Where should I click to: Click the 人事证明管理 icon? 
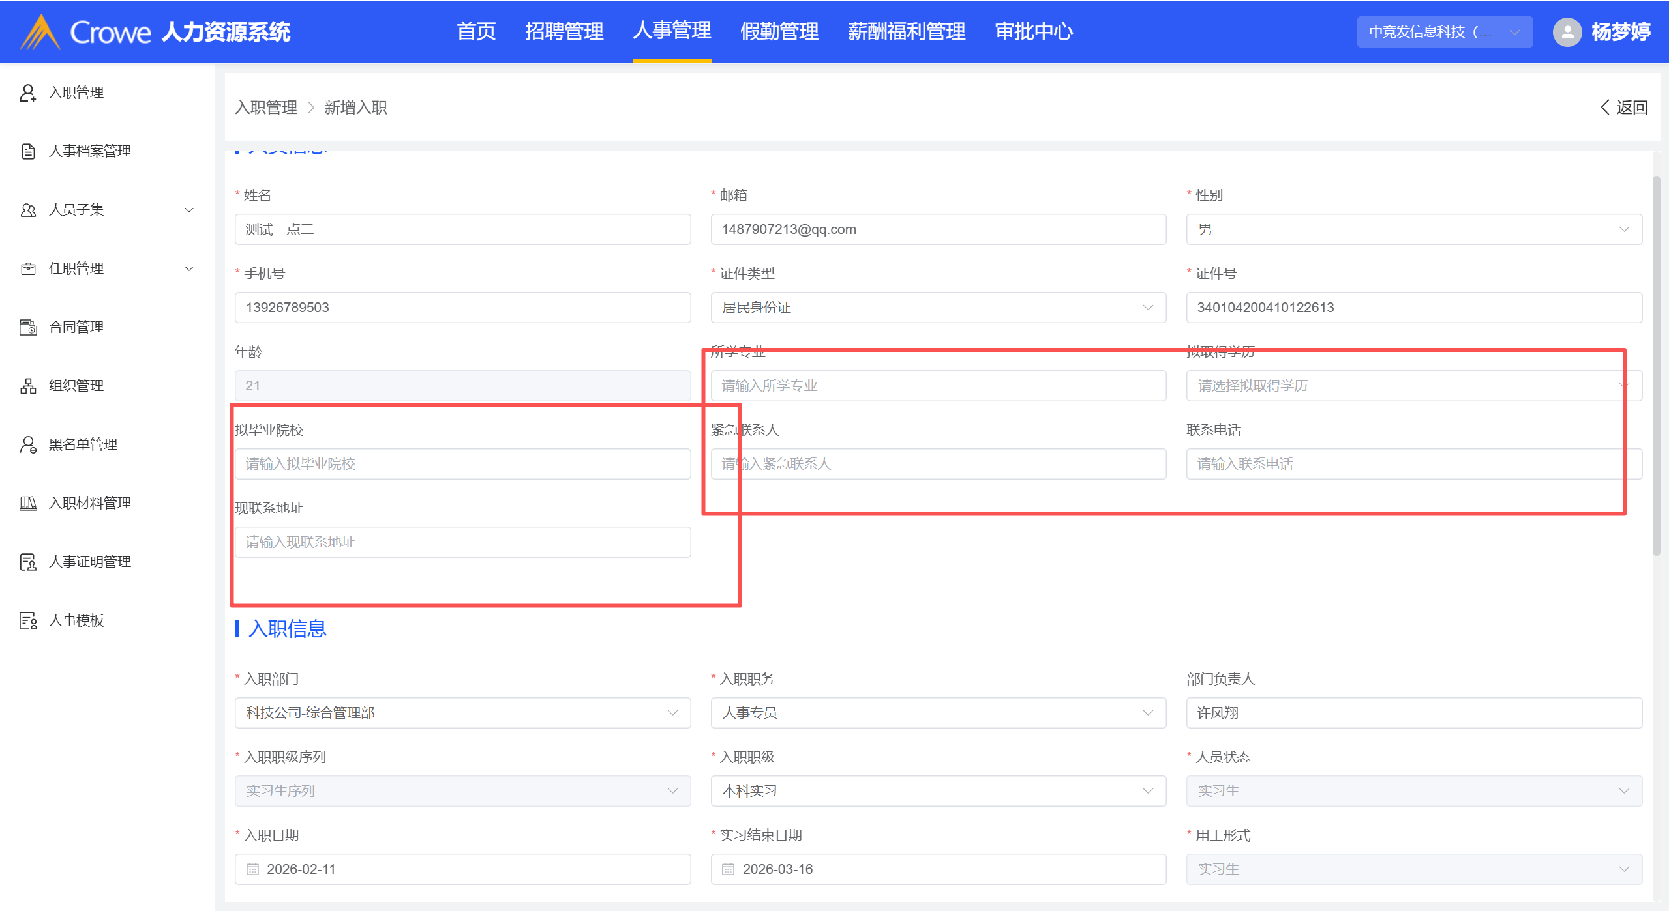pos(27,562)
